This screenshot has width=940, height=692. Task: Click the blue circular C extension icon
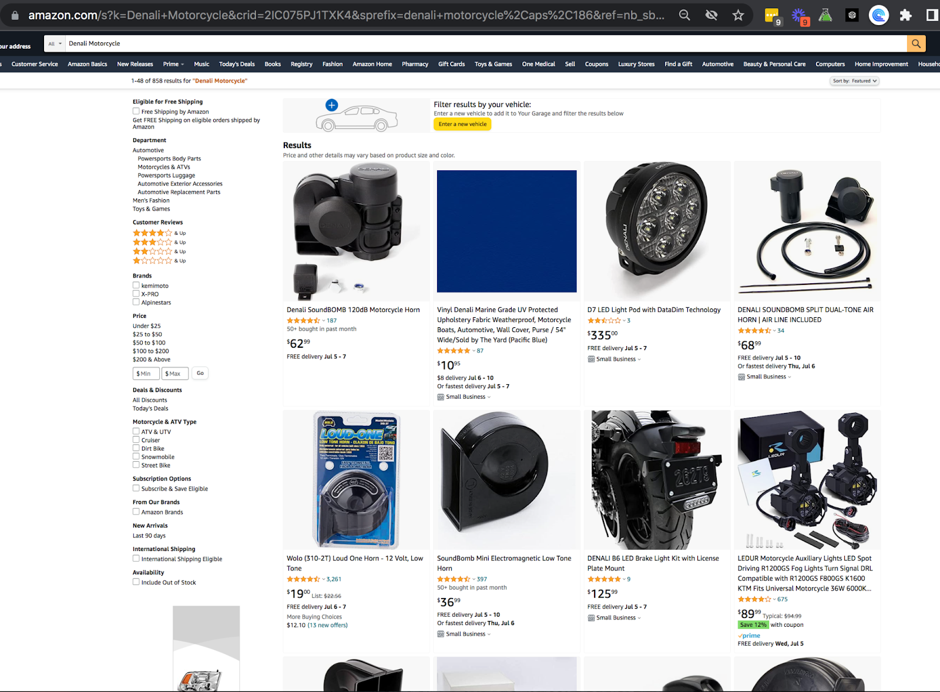coord(878,15)
